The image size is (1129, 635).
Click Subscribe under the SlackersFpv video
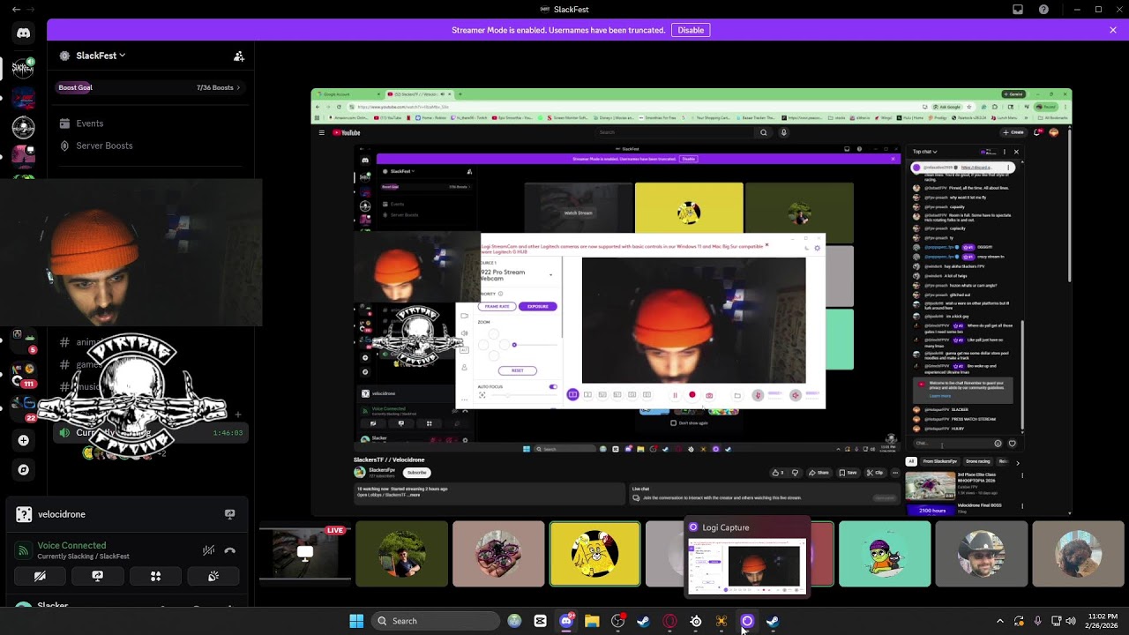click(417, 473)
